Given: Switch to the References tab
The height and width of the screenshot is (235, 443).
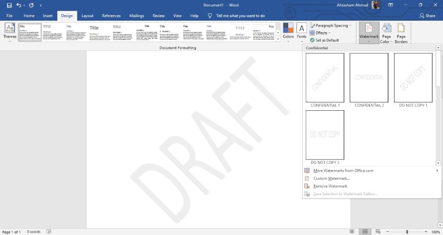Looking at the screenshot, I should pos(112,16).
